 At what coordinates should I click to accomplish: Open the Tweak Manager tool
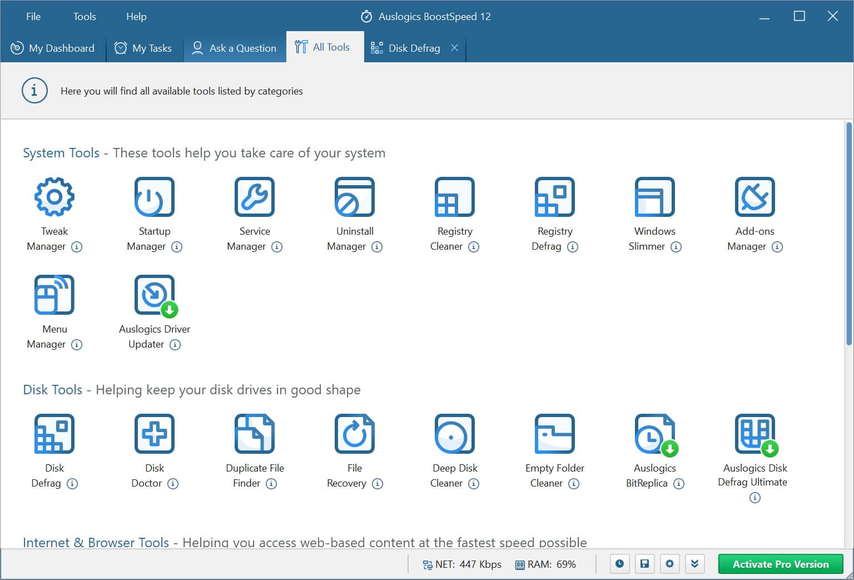[54, 197]
